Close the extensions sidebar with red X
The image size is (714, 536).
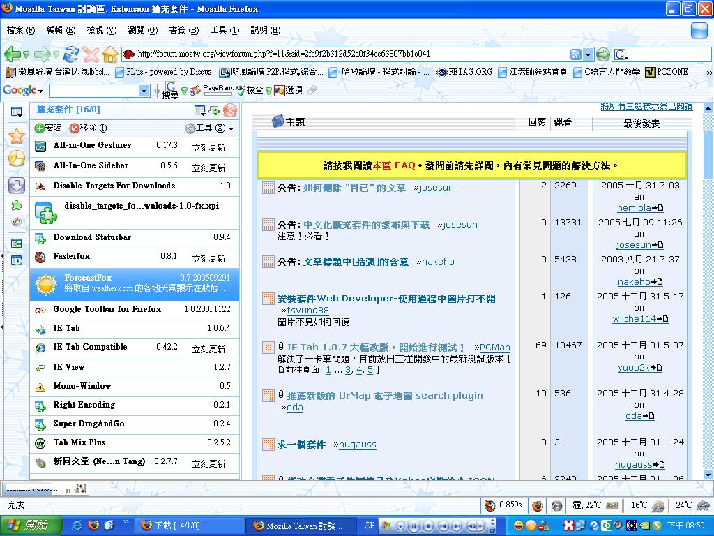point(230,110)
